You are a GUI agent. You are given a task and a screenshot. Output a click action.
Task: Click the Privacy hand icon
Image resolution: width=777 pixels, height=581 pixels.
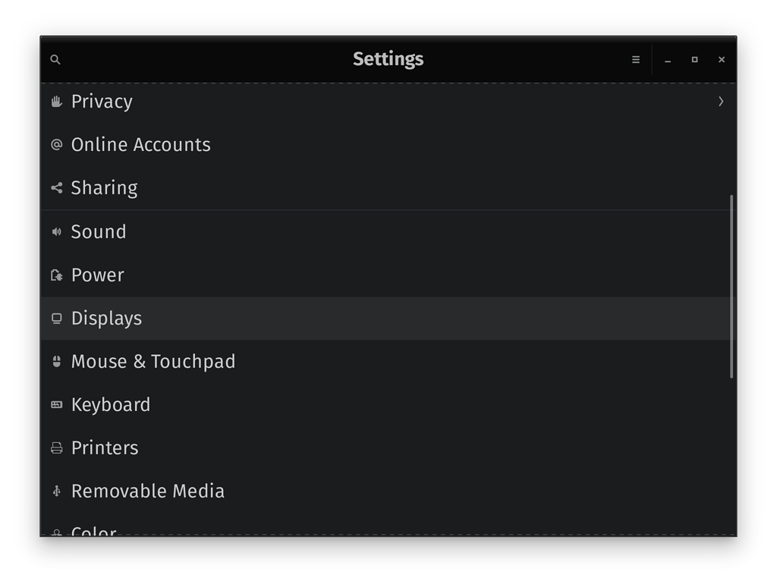(x=56, y=102)
